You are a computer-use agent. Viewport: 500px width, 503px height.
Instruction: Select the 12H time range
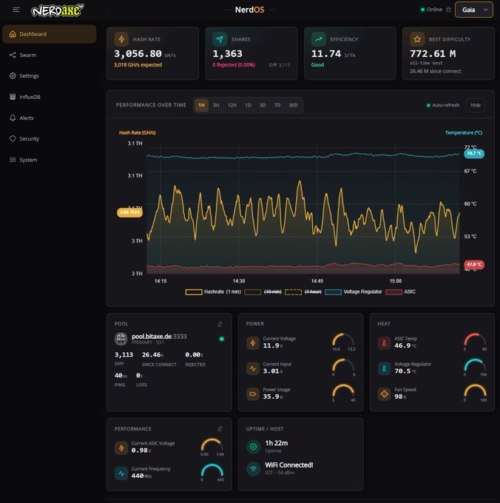pyautogui.click(x=232, y=105)
